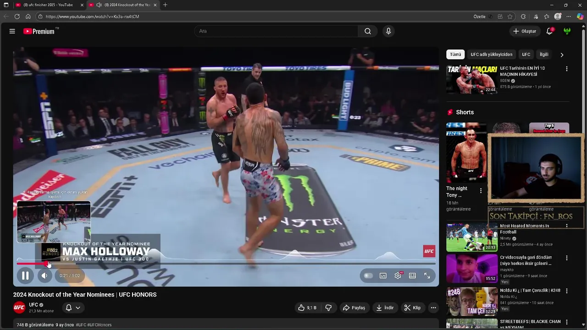The image size is (587, 330).
Task: Open the tab actions menu icon
Action: [x=6, y=5]
